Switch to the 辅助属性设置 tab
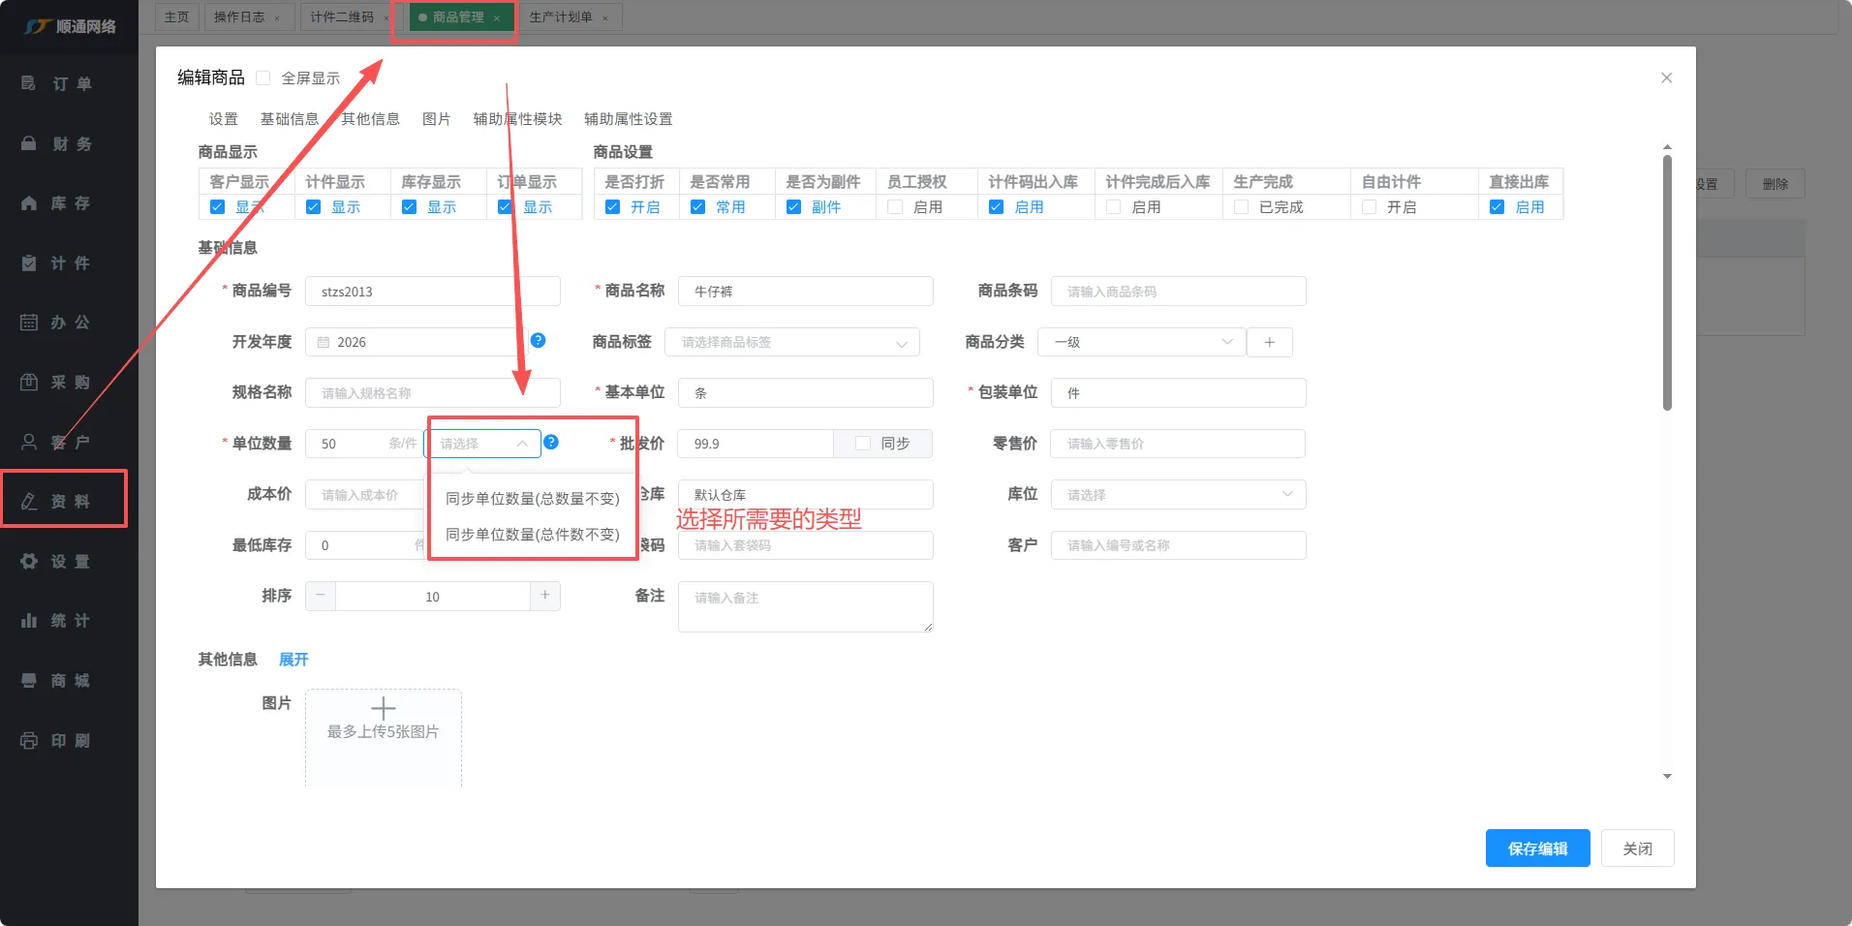Viewport: 1852px width, 926px height. pos(628,119)
